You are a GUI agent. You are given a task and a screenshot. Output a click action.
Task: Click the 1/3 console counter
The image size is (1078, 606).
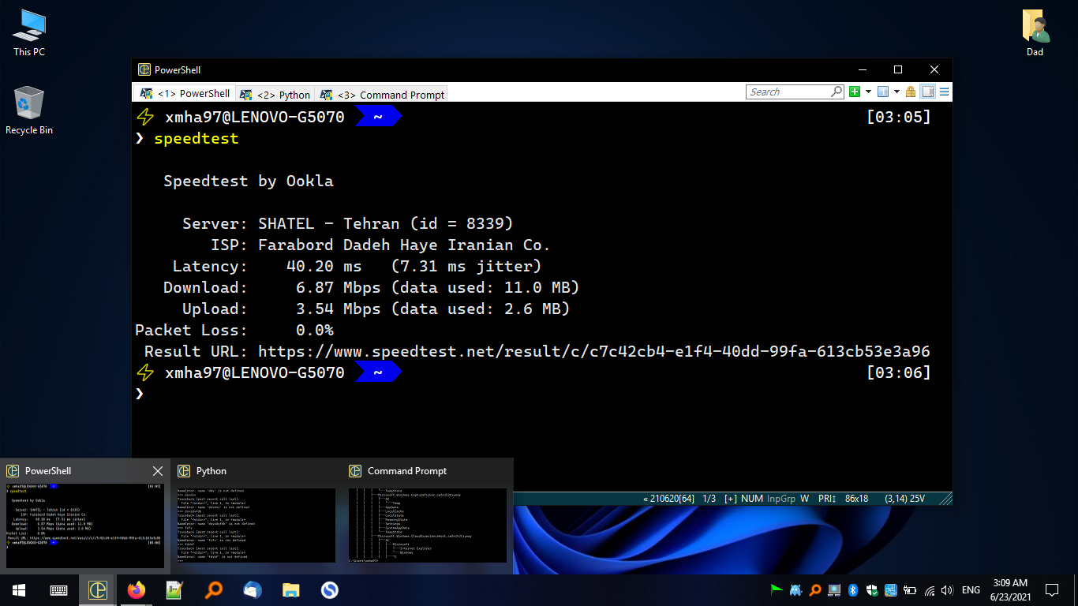tap(709, 499)
